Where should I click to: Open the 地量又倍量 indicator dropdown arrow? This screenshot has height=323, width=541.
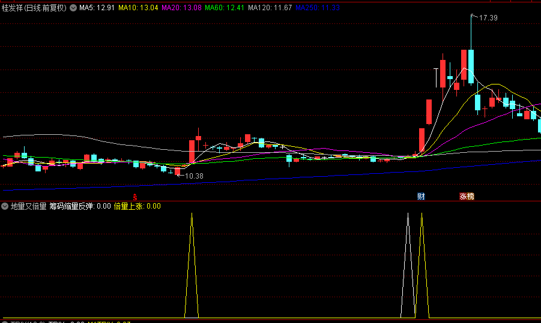[x=5, y=206]
